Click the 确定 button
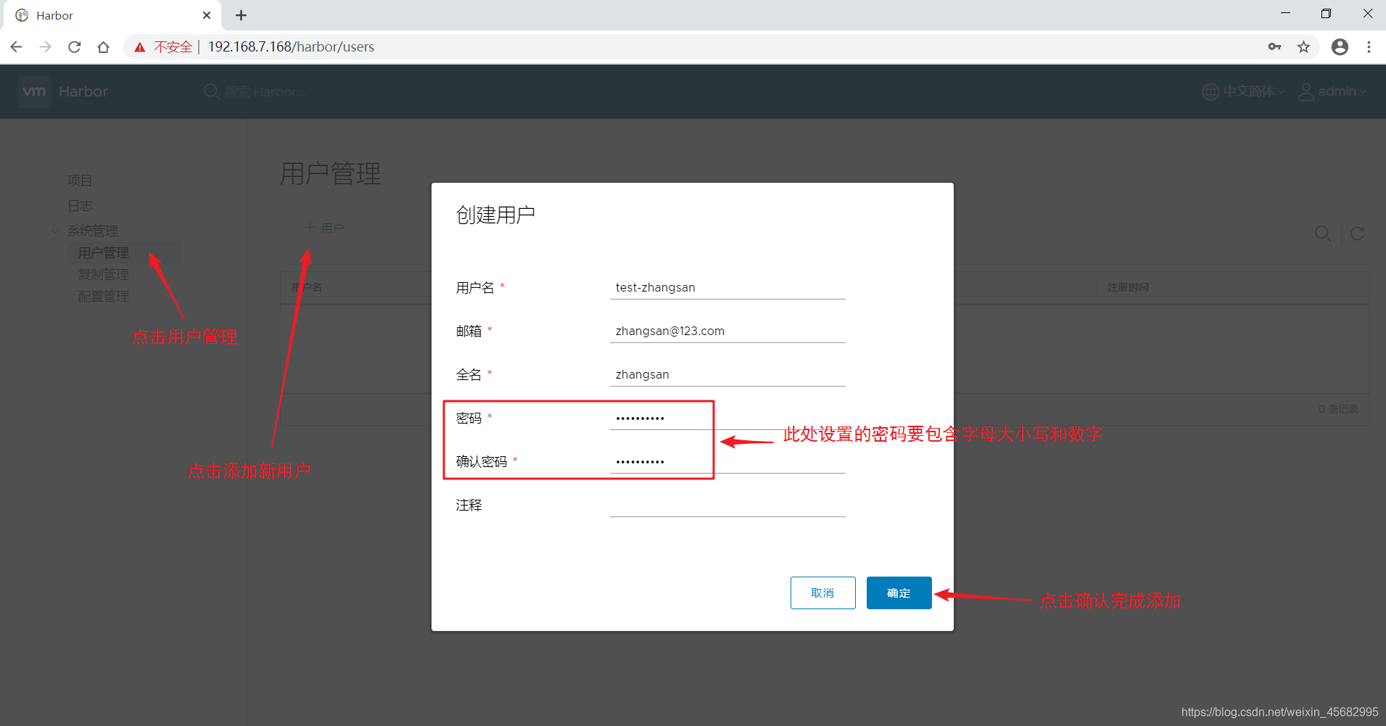 click(899, 593)
